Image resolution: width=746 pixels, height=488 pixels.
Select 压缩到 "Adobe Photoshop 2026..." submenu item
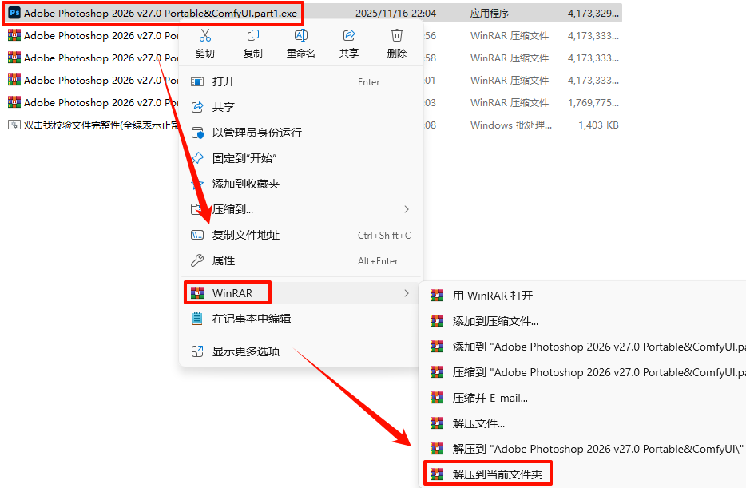click(x=584, y=372)
